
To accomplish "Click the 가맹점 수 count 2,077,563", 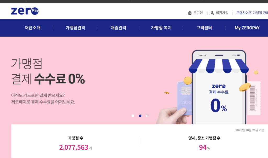I will [74, 148].
